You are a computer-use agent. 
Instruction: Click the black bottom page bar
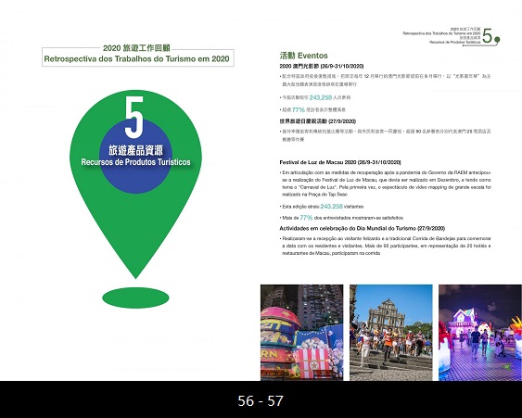[x=261, y=399]
